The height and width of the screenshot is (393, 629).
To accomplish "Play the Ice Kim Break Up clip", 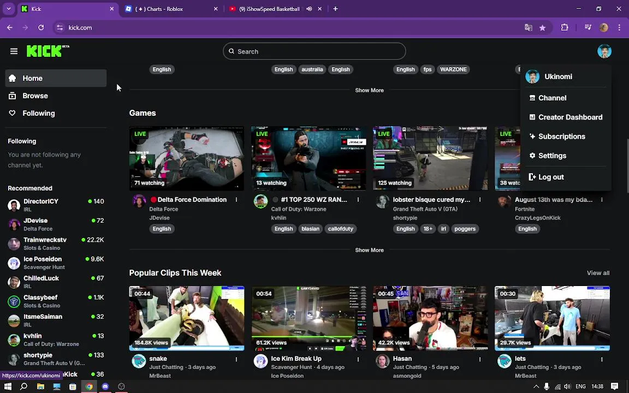I will coord(308,318).
